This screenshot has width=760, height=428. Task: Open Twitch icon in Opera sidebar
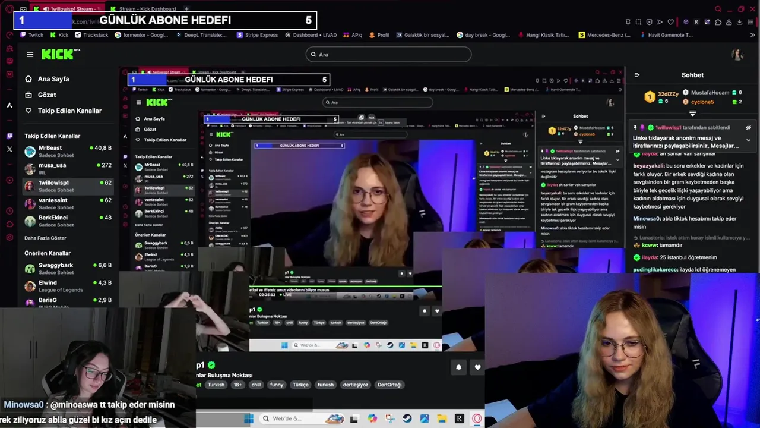coord(9,136)
